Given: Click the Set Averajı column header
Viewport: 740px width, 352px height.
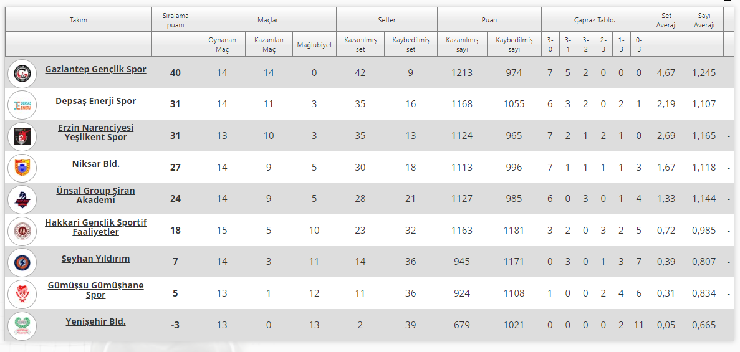Looking at the screenshot, I should (666, 20).
